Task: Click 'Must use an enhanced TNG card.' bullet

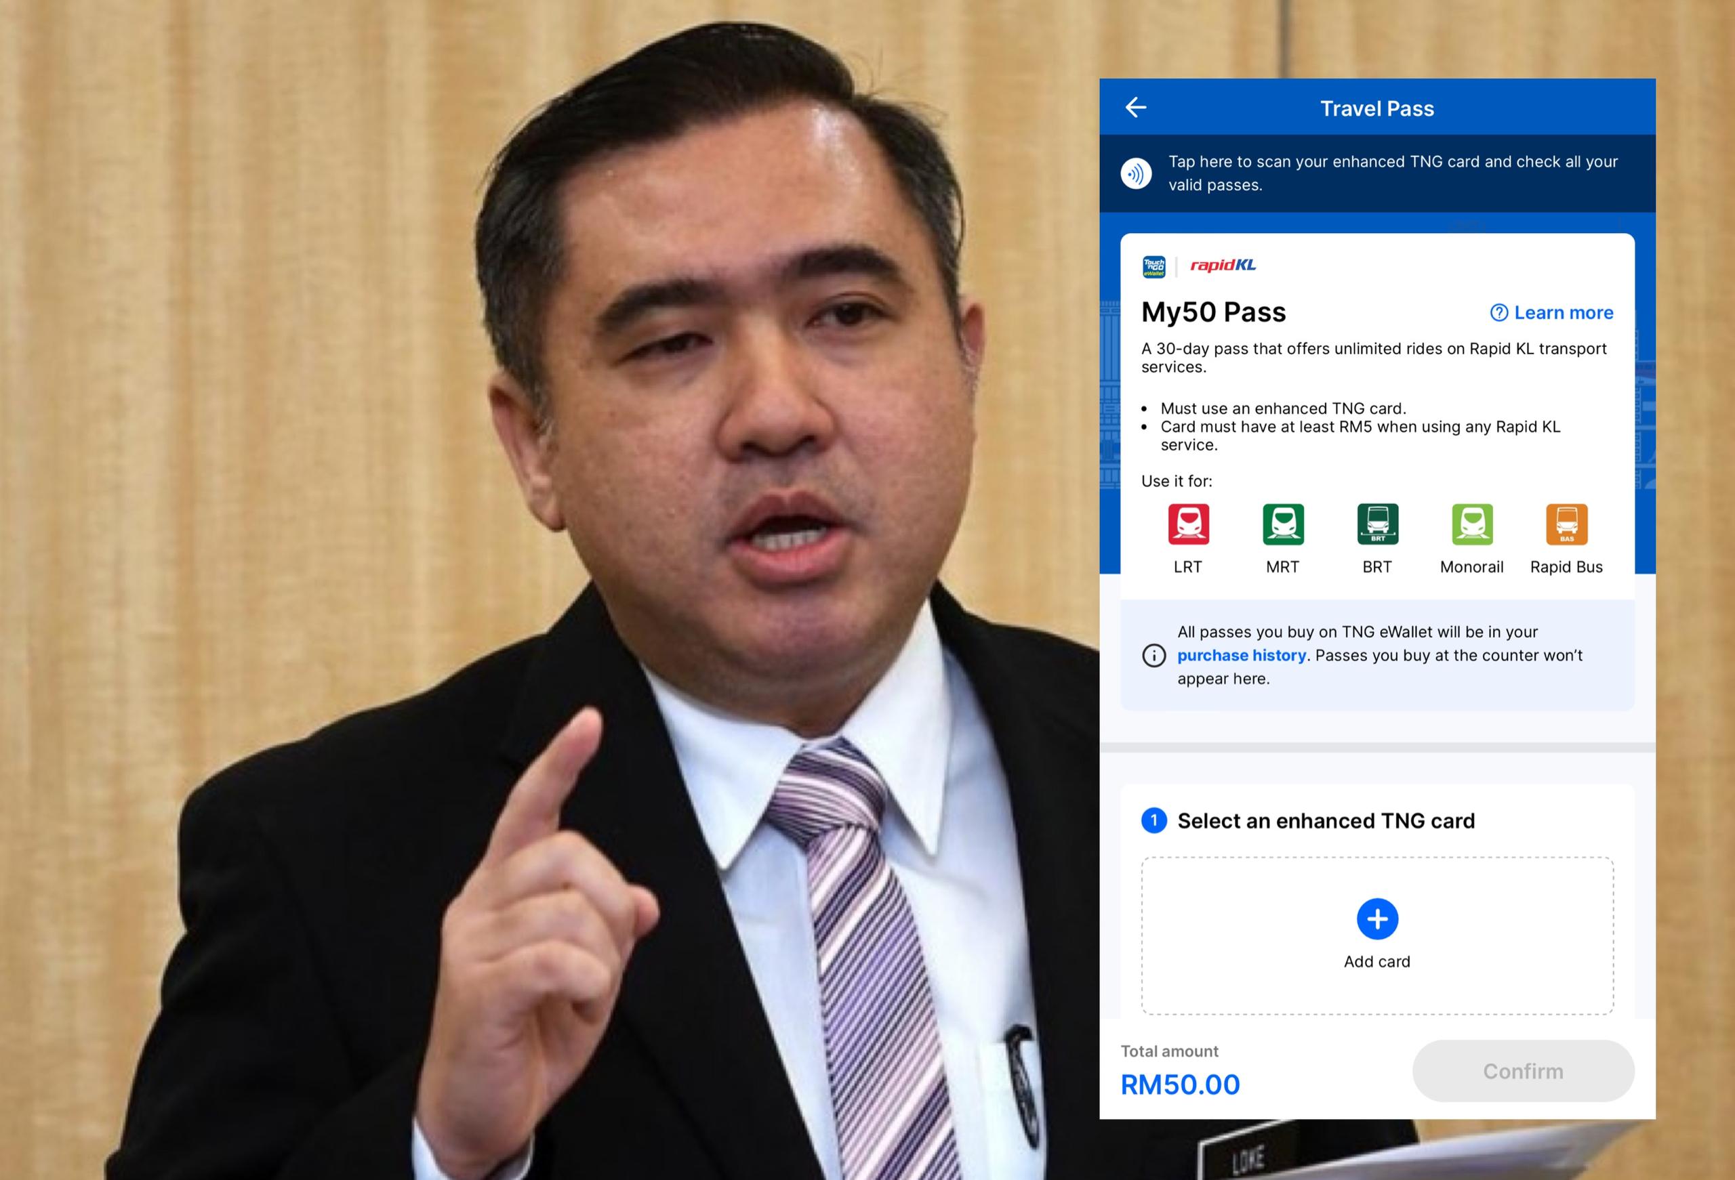Action: click(x=1284, y=408)
